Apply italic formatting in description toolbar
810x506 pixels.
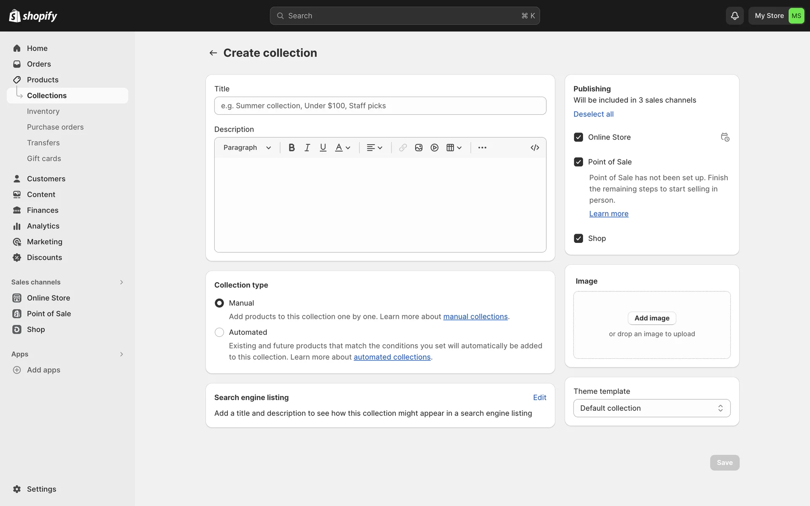(x=307, y=148)
